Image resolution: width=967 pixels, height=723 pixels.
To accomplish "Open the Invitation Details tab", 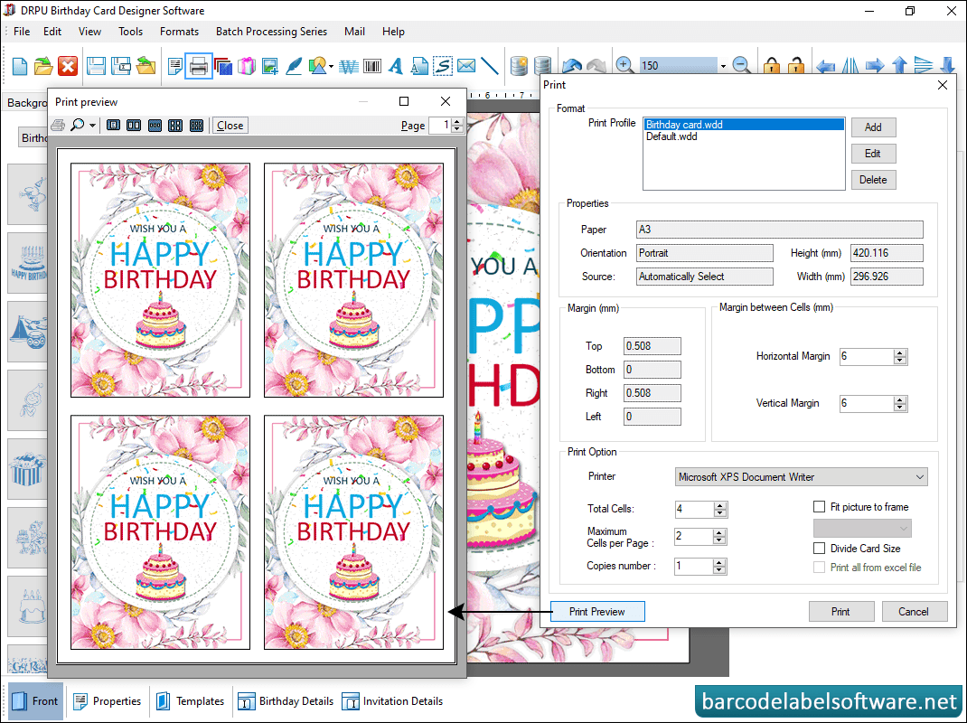I will click(x=393, y=700).
